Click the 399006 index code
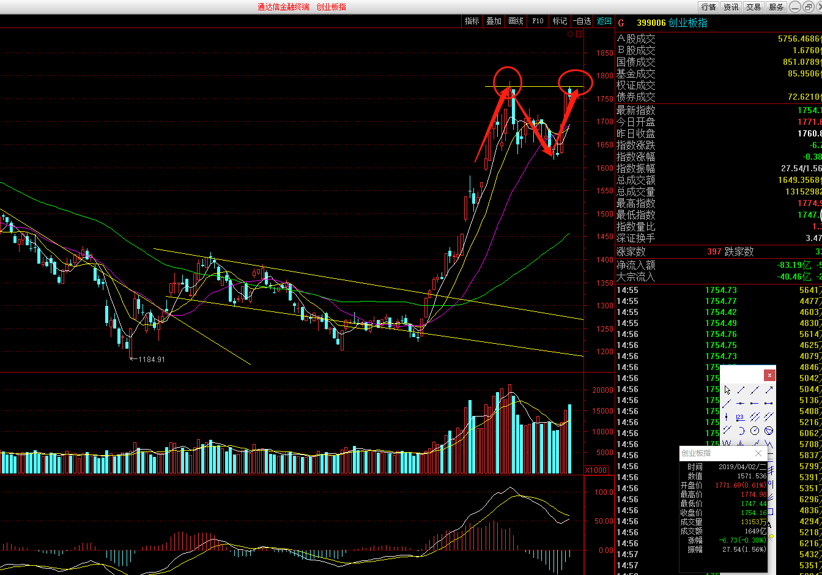 651,23
